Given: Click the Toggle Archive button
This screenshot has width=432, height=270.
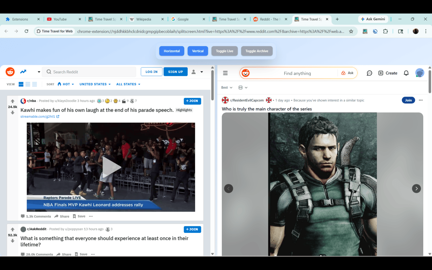Looking at the screenshot, I should pyautogui.click(x=257, y=51).
